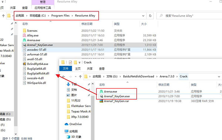Open Pictures quick access in Crack sidebar
This screenshot has height=140, width=222.
pyautogui.click(x=72, y=95)
